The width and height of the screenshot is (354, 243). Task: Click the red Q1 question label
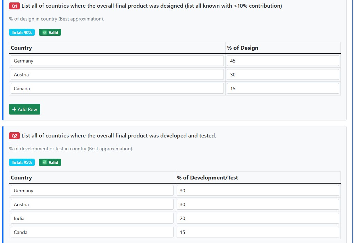(14, 6)
